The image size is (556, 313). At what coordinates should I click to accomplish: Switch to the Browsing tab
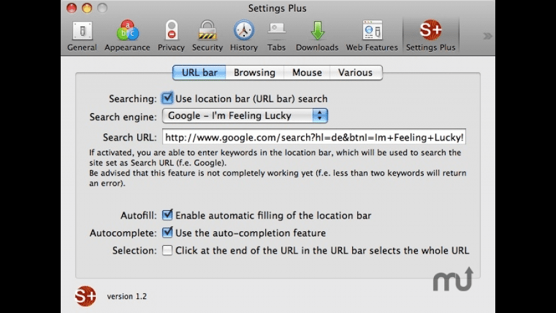pyautogui.click(x=254, y=73)
